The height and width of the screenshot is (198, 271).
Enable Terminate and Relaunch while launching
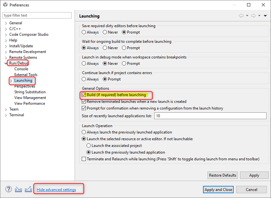click(x=84, y=159)
